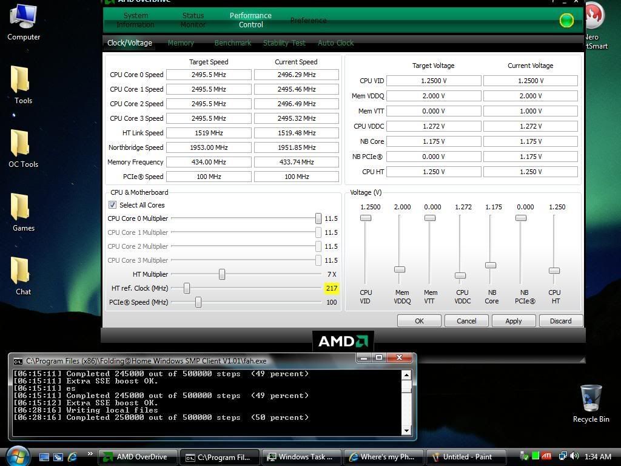
Task: Click Switch between windows quick launch icon
Action: 58,457
